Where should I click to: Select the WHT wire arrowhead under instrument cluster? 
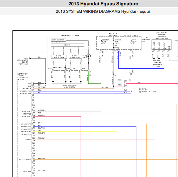tap(71, 82)
